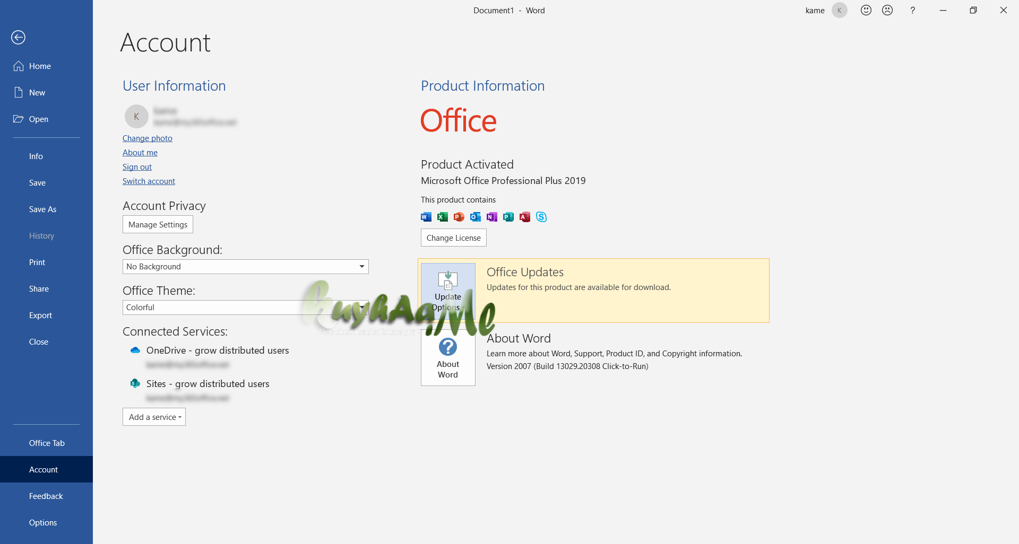Click the About Word button
The image size is (1019, 544).
[x=448, y=358]
